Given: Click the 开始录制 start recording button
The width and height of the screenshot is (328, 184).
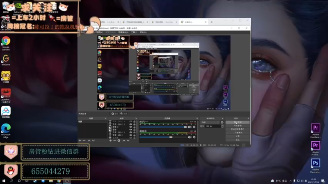Looking at the screenshot, I should point(237,126).
